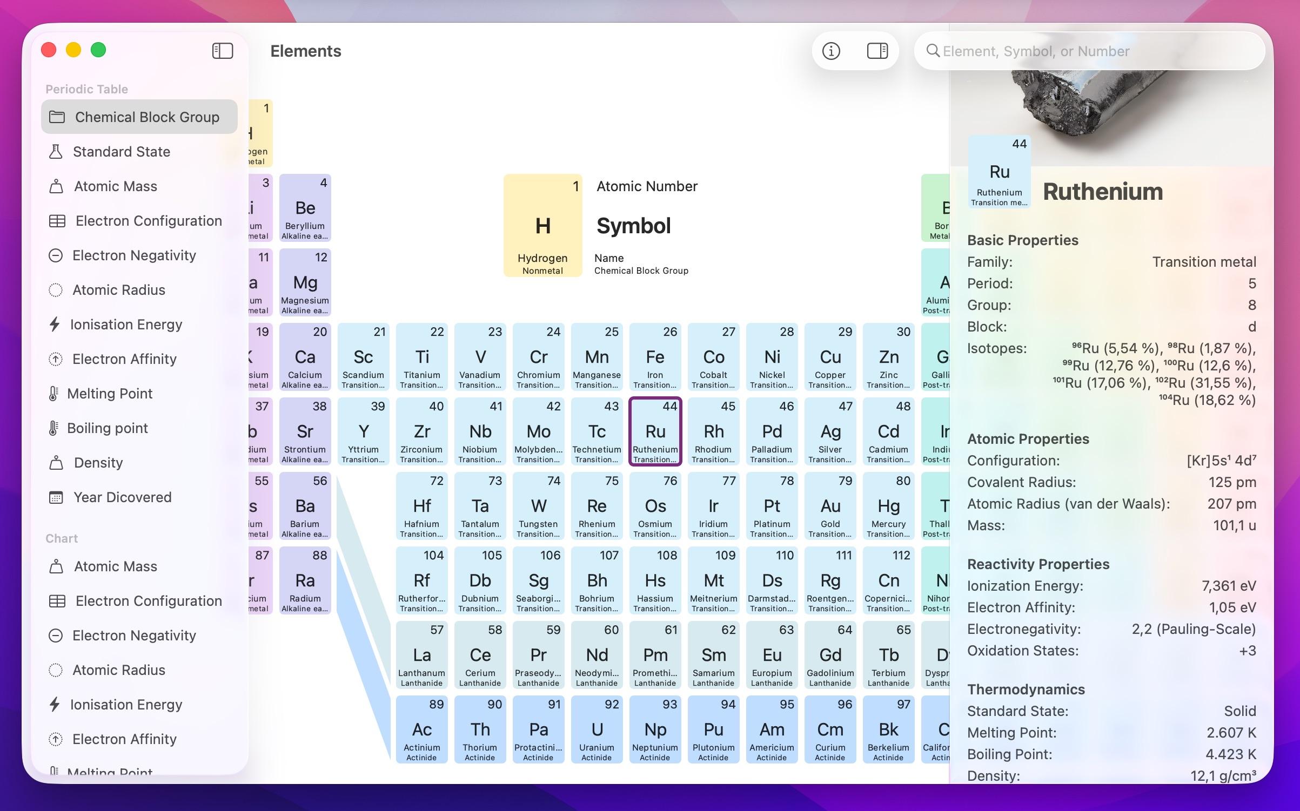The height and width of the screenshot is (811, 1300).
Task: Open Periodic Table Electron Negativity view
Action: click(139, 255)
